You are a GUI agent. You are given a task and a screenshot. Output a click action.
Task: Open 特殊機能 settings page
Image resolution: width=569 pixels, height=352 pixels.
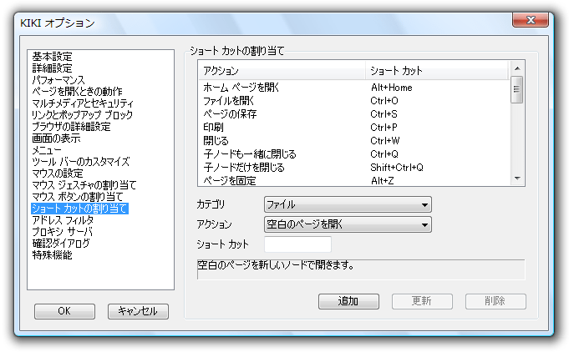(52, 255)
